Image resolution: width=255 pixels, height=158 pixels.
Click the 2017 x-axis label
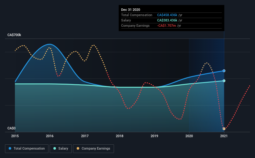pos(85,136)
